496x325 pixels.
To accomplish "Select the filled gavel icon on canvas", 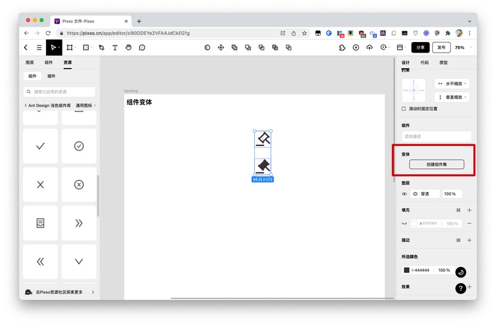I will coord(263,166).
